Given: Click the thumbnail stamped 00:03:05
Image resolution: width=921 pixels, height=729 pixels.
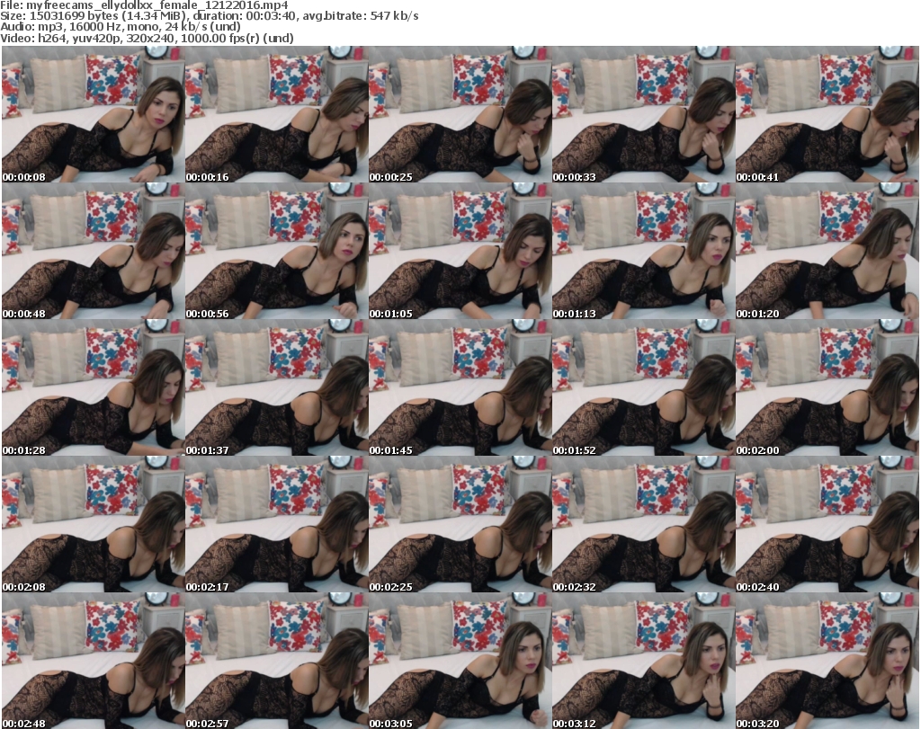Looking at the screenshot, I should click(x=460, y=661).
